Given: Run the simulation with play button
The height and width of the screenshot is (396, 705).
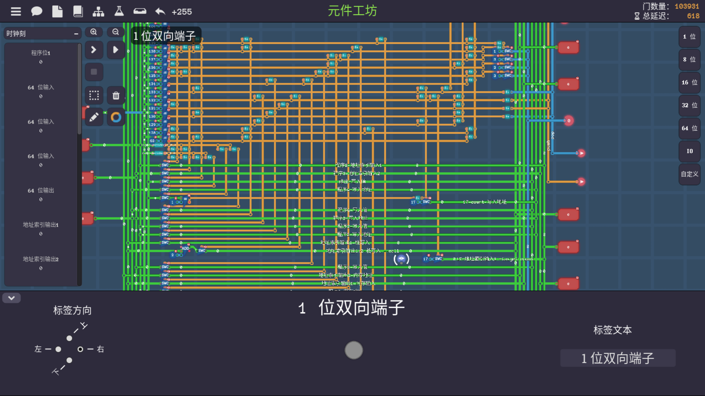Looking at the screenshot, I should click(x=116, y=49).
